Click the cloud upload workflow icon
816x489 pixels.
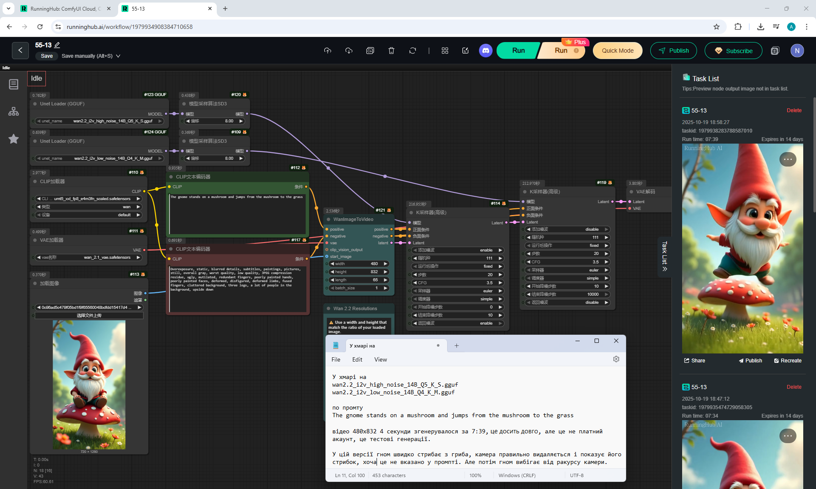coord(327,51)
